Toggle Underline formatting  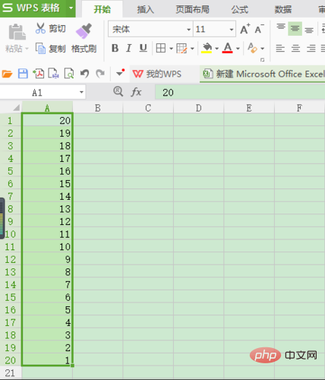(143, 48)
